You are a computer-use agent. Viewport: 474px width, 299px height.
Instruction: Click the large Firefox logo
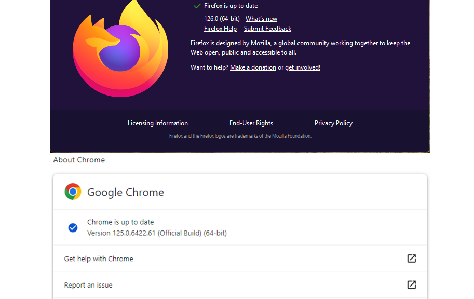click(120, 50)
